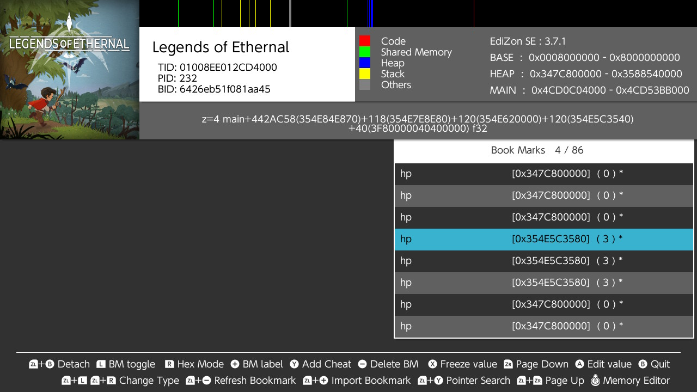Click the Legends of Ethernal cover thumbnail
Screen dimensions: 697x392
(70, 70)
